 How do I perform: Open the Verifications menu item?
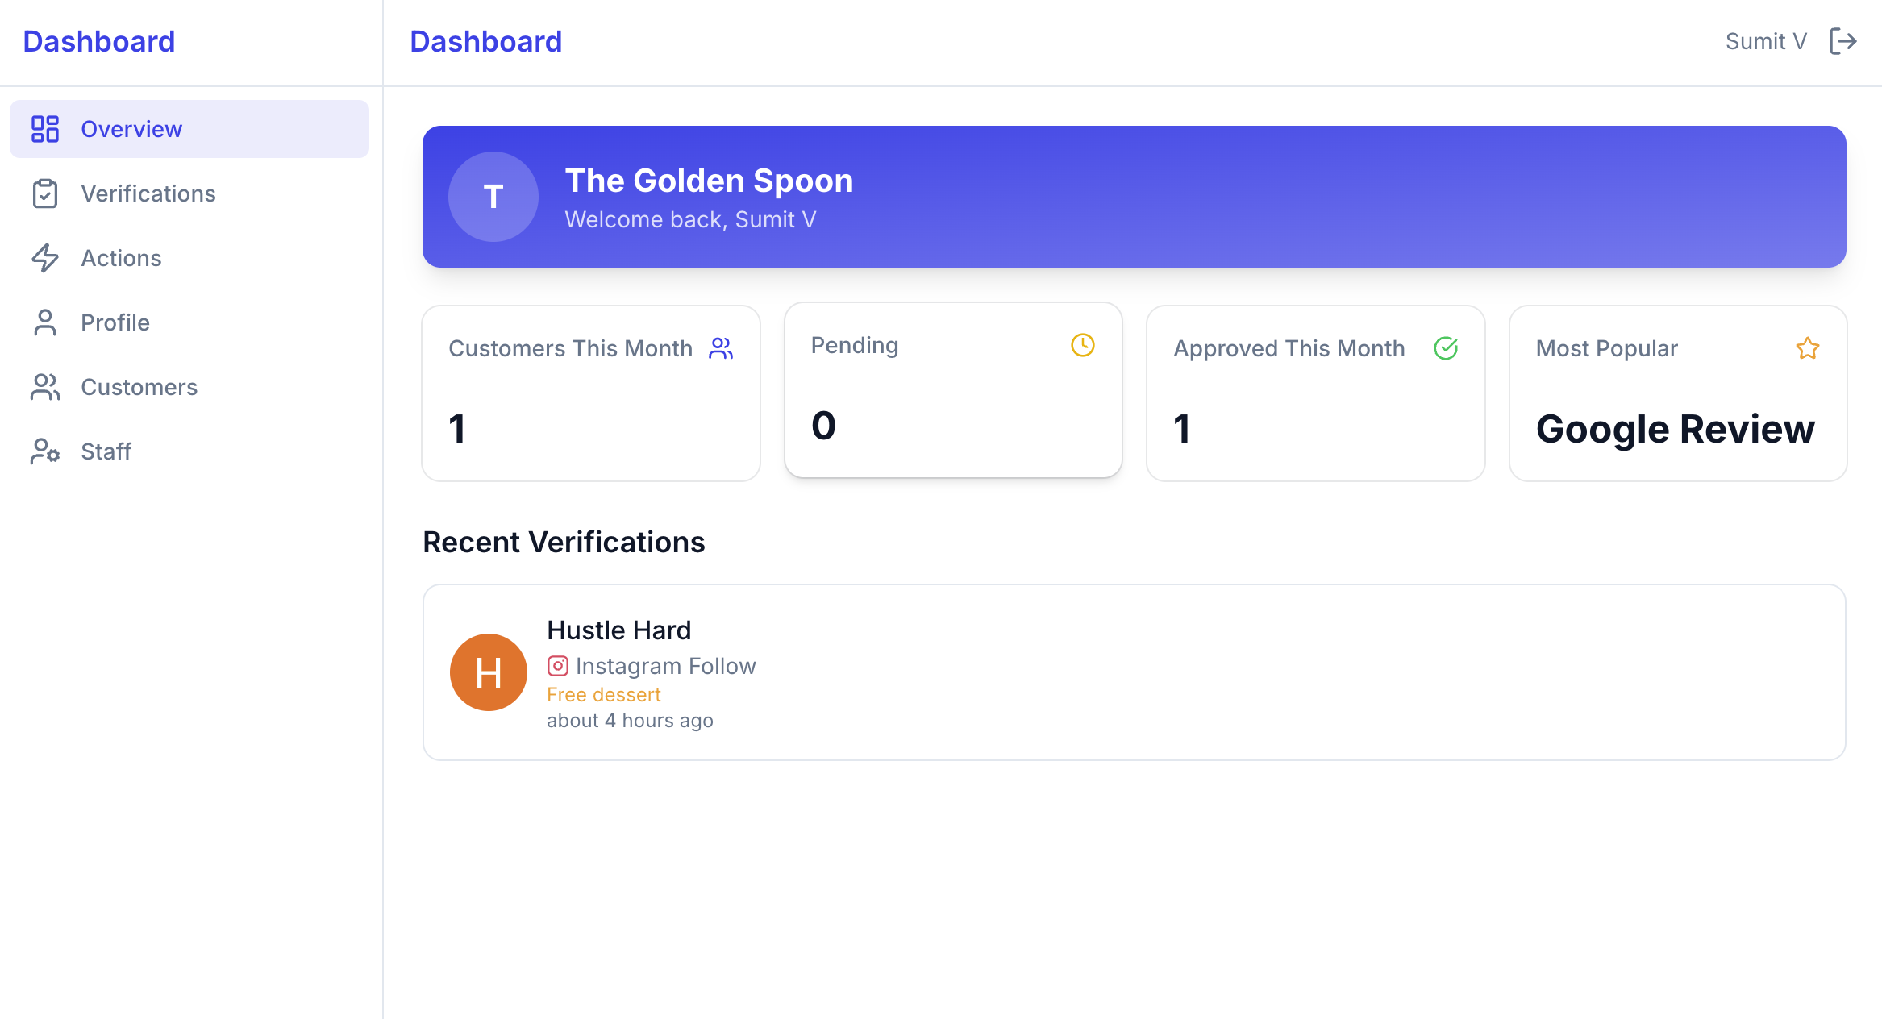point(148,193)
